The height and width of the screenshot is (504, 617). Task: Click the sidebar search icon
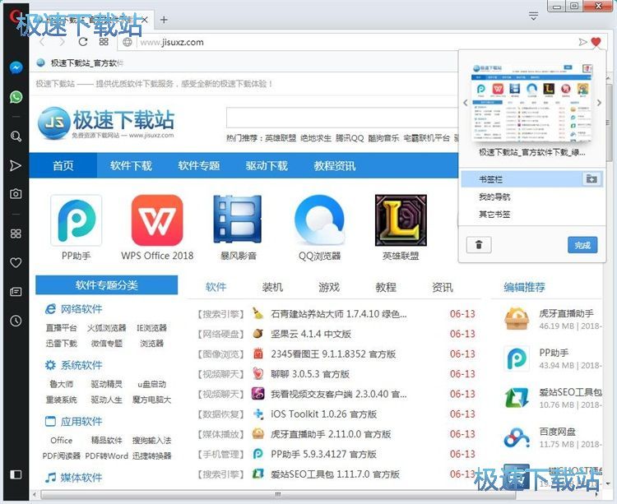tap(16, 136)
